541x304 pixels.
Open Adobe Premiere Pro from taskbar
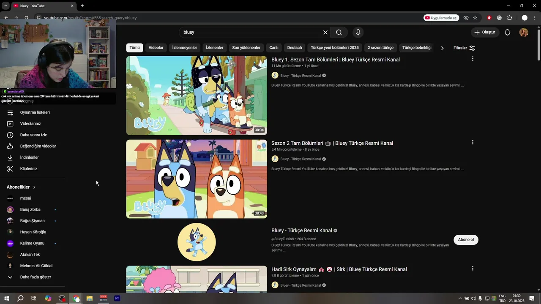(x=117, y=298)
